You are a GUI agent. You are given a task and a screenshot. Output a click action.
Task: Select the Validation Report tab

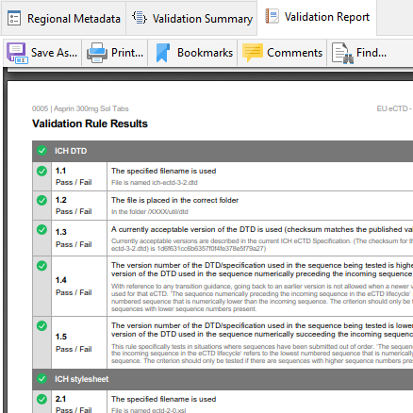tap(317, 17)
